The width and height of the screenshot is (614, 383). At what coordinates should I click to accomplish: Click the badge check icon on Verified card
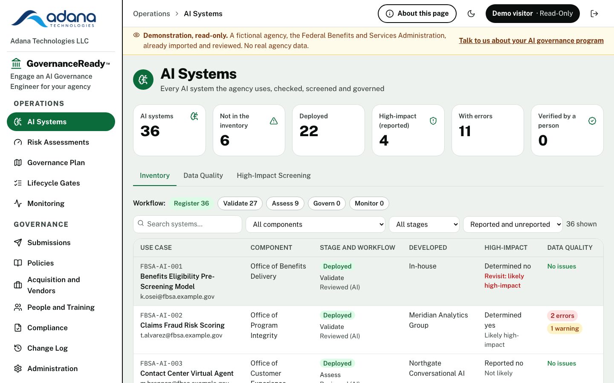click(592, 121)
